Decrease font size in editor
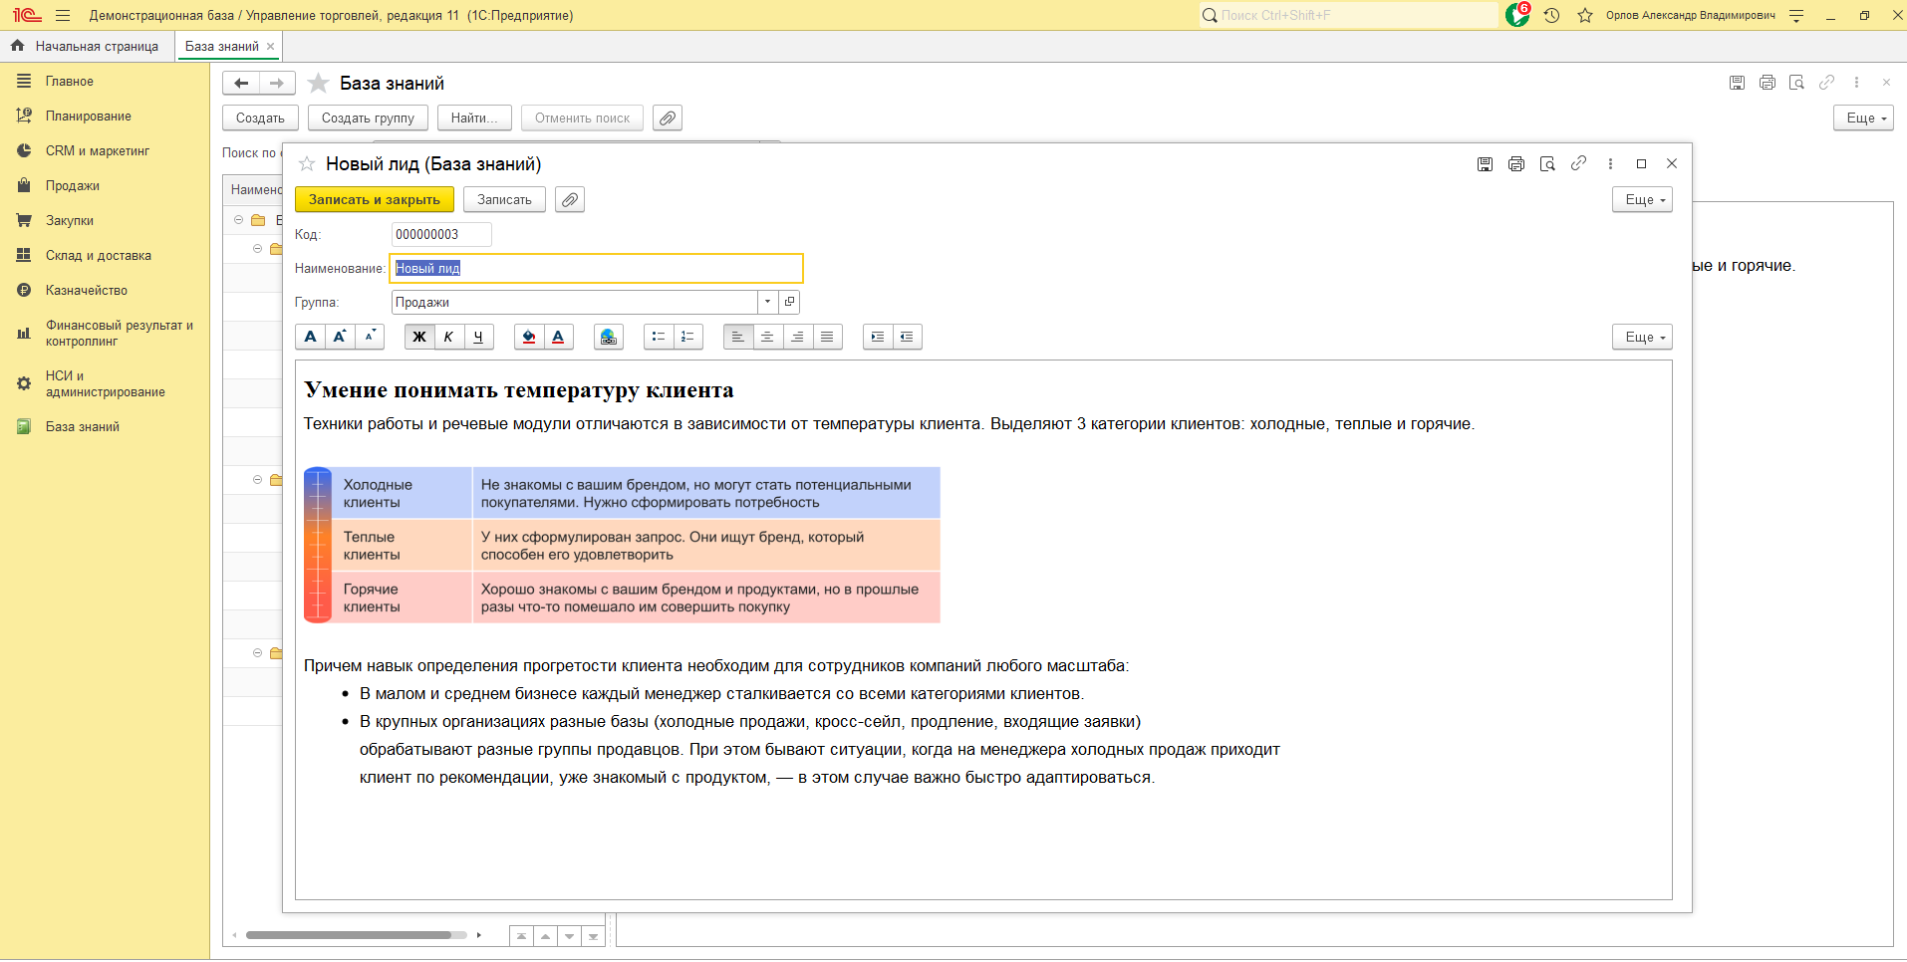This screenshot has width=1907, height=962. (370, 337)
